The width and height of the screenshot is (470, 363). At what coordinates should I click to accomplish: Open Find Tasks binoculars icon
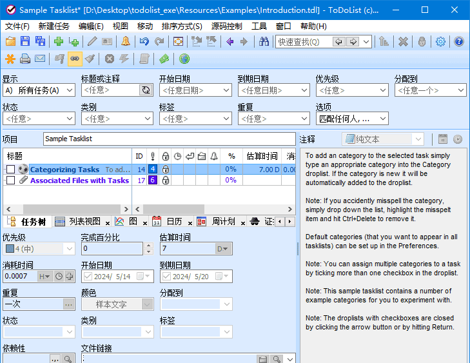(x=264, y=41)
